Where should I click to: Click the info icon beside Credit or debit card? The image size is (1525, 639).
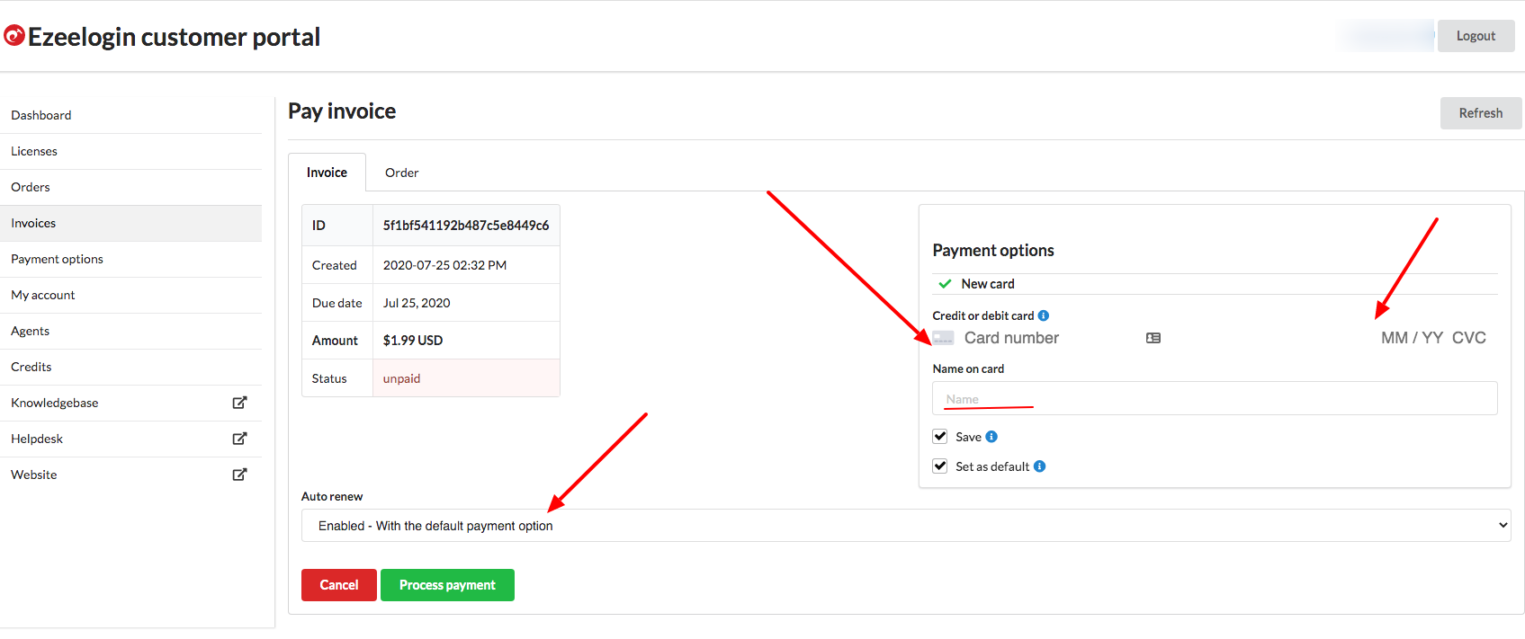pos(1044,315)
